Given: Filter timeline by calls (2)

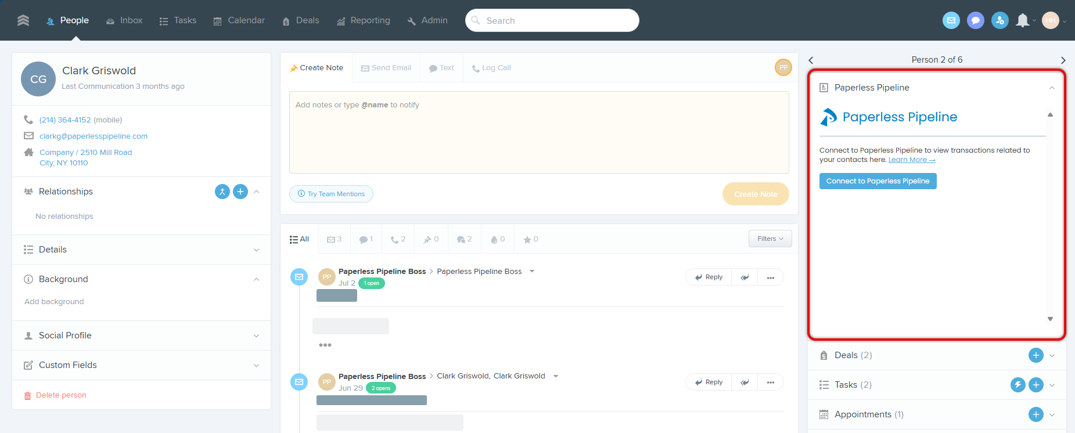Looking at the screenshot, I should pyautogui.click(x=398, y=239).
